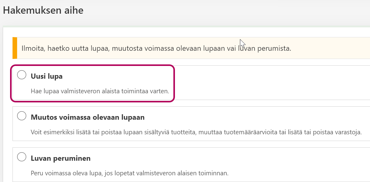370x182 pixels.
Task: Click the Luvan peruminen option title
Action: tap(60, 159)
